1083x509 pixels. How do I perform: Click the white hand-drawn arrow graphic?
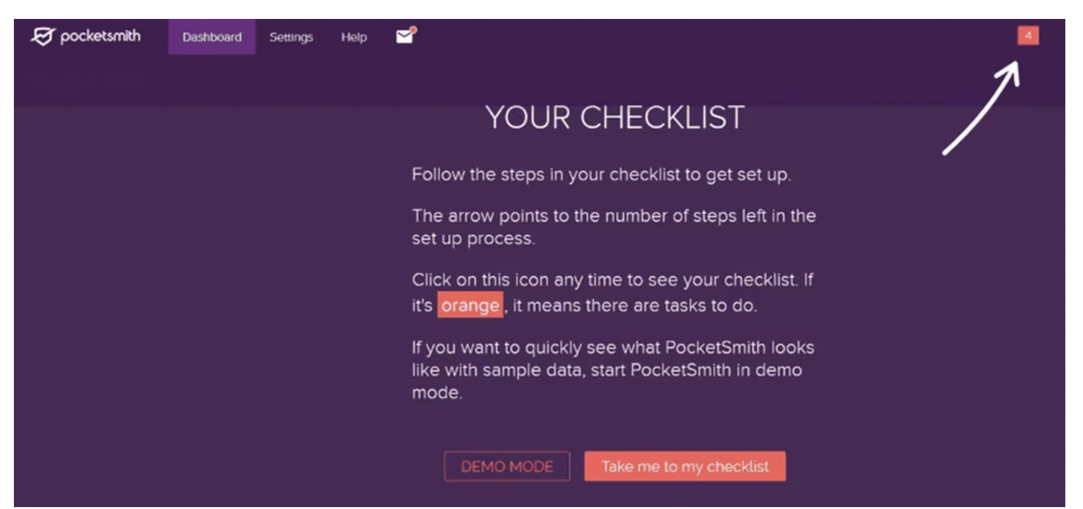point(981,107)
